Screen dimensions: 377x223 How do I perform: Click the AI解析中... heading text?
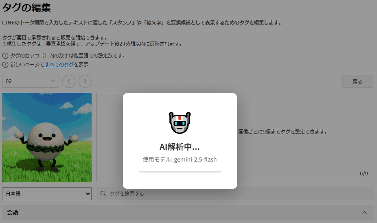(180, 146)
